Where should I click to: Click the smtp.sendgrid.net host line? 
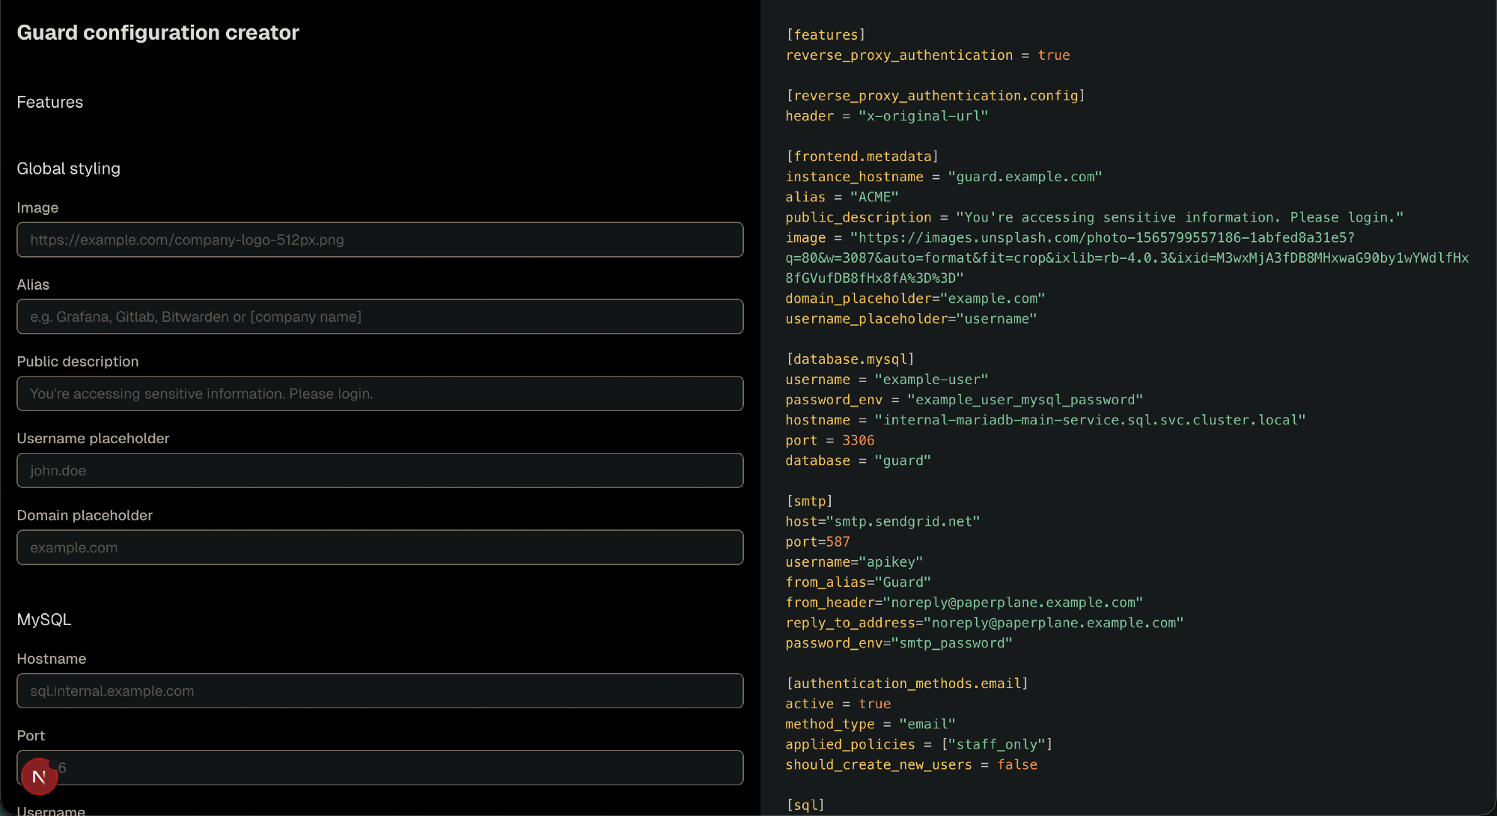click(x=882, y=522)
